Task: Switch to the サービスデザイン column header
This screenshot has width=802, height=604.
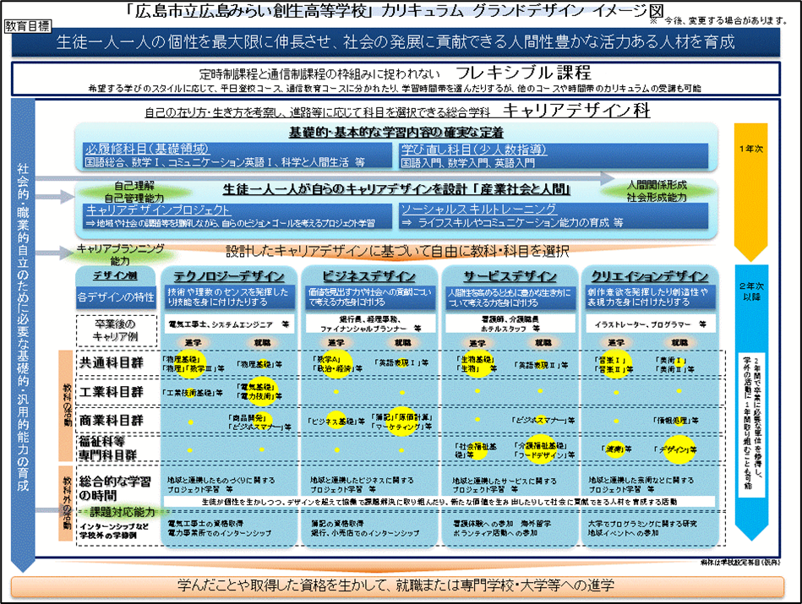Action: pyautogui.click(x=510, y=277)
